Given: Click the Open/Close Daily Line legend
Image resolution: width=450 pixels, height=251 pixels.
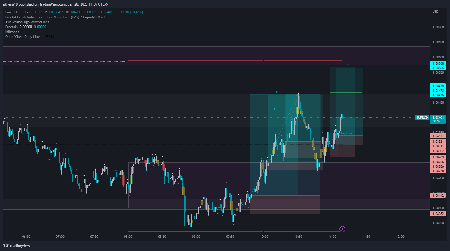Looking at the screenshot, I should click(22, 37).
